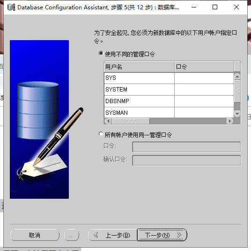Click the SYSMAN password cell
Screen dimensions: 251x251
[x=204, y=112]
